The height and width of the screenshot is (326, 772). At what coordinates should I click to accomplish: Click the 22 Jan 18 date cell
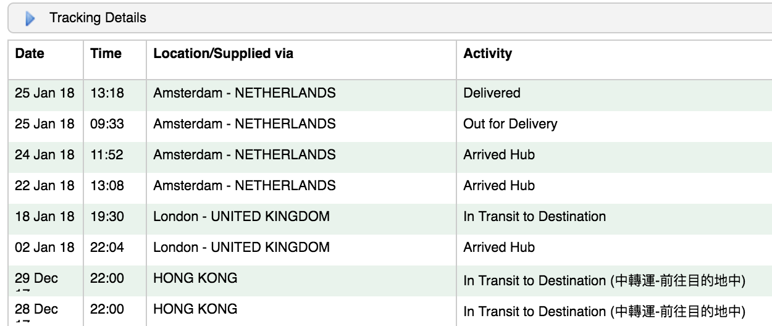click(x=44, y=186)
